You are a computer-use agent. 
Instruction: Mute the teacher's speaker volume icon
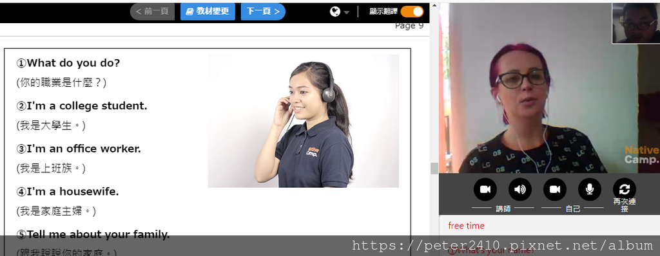click(x=520, y=190)
